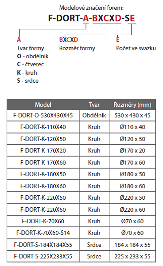The height and width of the screenshot is (266, 163).
Task: Click the F-DORT-O-530X430X45 model cell
Action: [x=43, y=116]
